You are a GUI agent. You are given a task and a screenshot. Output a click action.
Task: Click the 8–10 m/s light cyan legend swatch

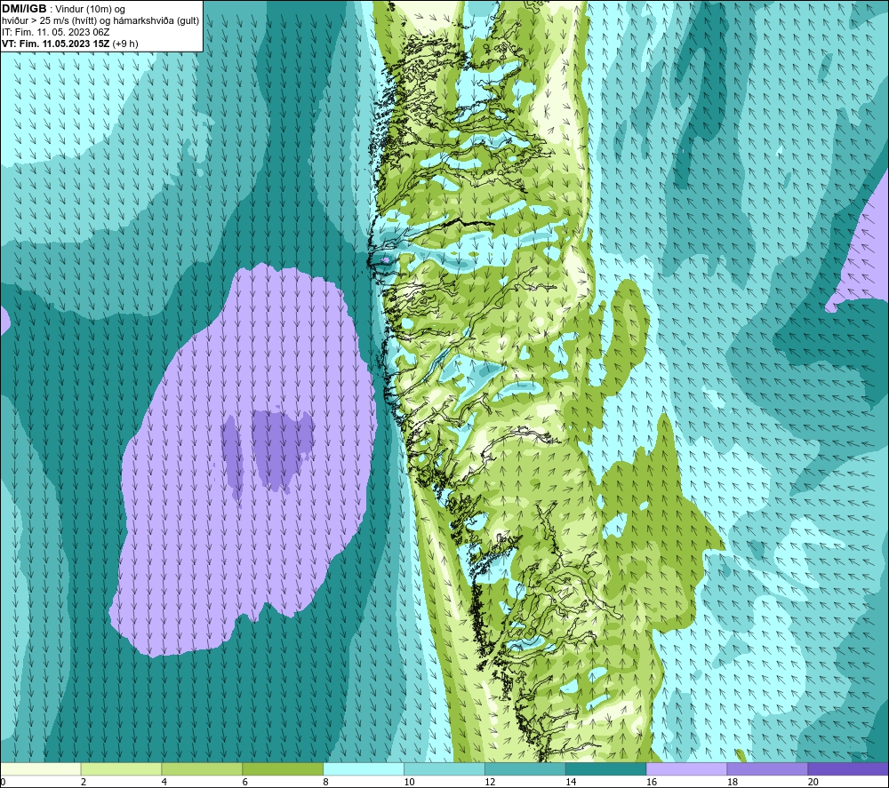[364, 768]
